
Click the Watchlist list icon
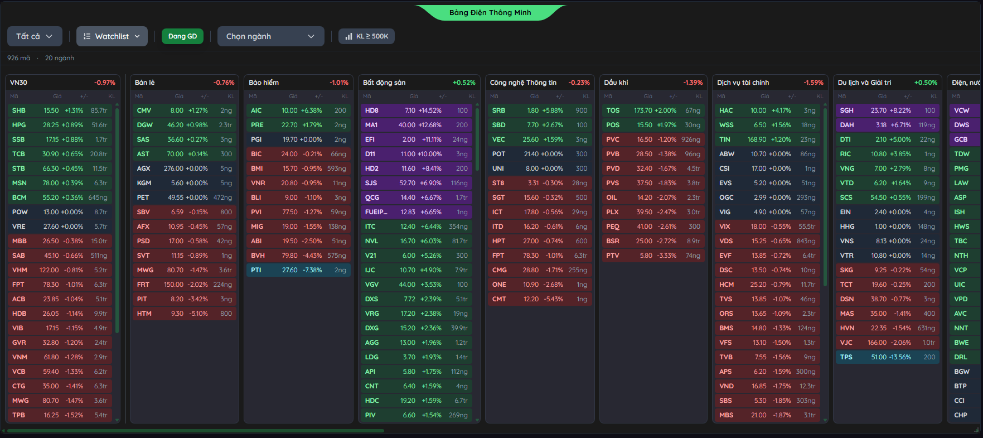(87, 36)
